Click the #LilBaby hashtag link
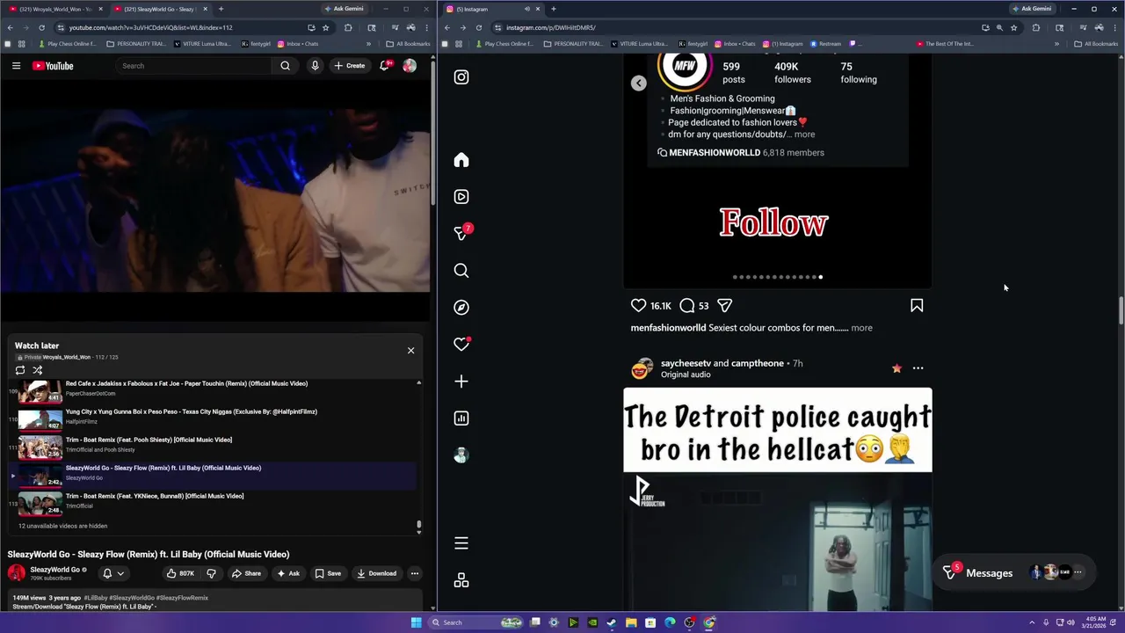Screen dimensions: 1125x633 pyautogui.click(x=95, y=598)
